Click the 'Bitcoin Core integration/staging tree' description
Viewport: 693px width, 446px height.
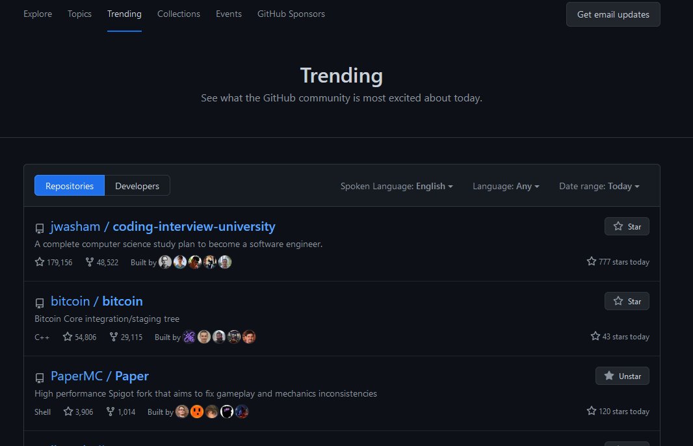pos(107,319)
